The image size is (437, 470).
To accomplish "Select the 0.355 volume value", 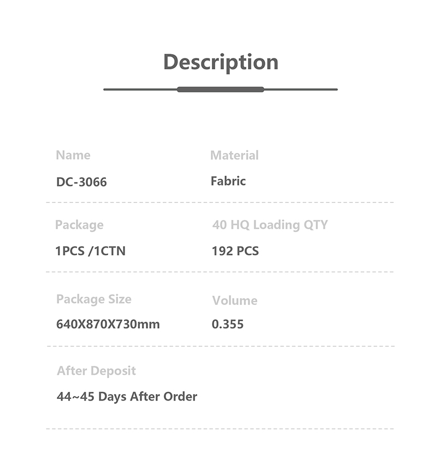I will point(228,324).
